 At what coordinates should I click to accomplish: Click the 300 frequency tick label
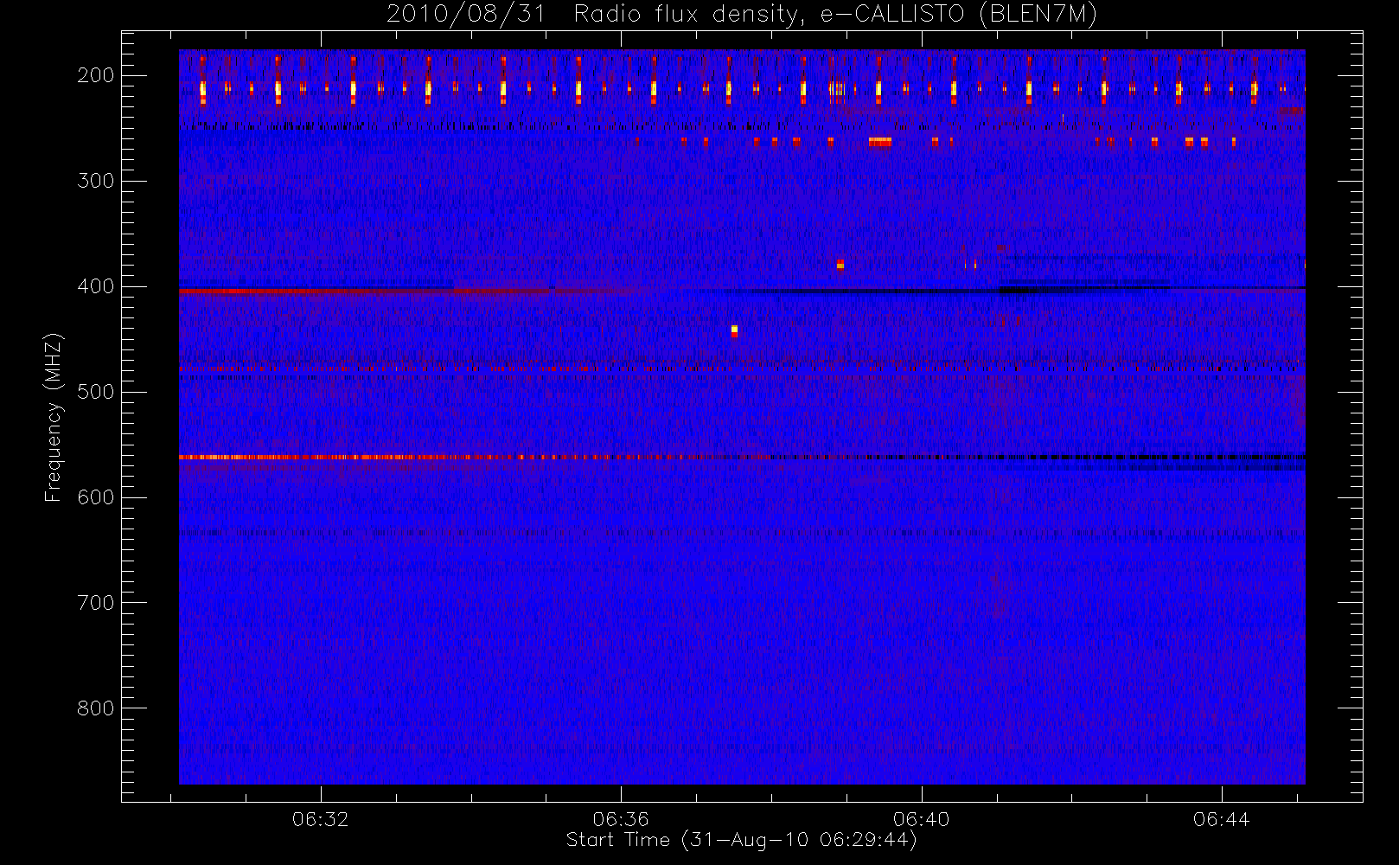96,181
